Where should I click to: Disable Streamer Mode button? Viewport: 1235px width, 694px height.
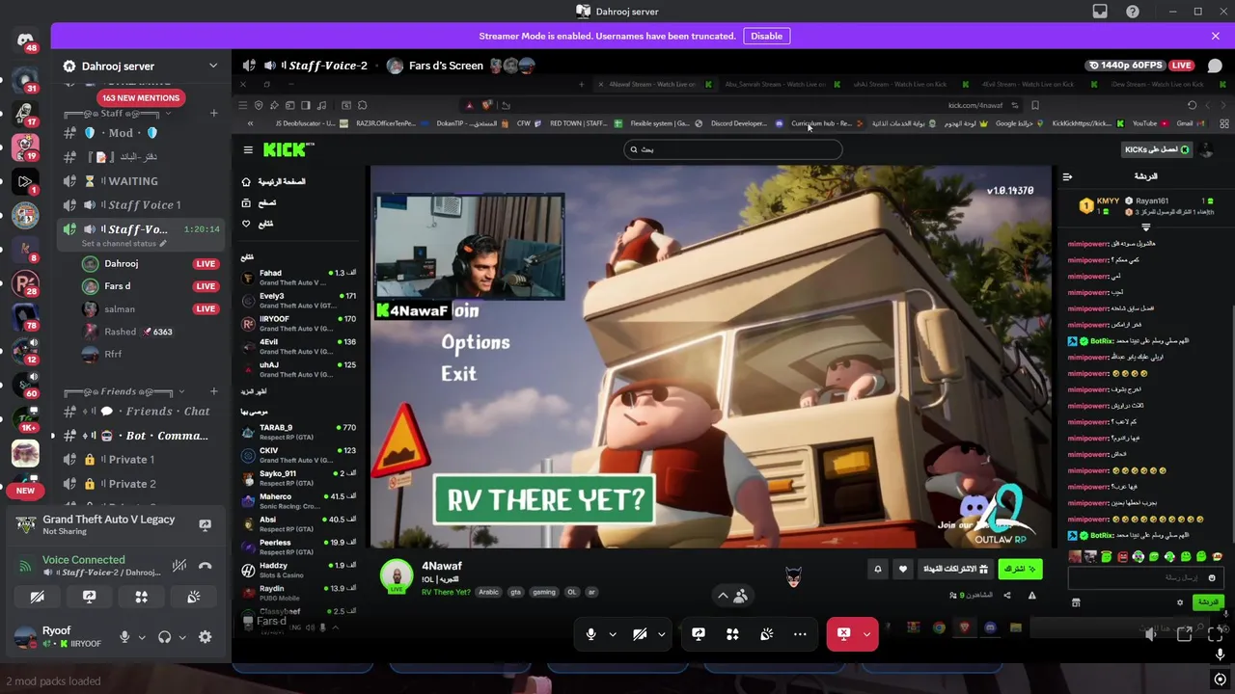coord(766,36)
